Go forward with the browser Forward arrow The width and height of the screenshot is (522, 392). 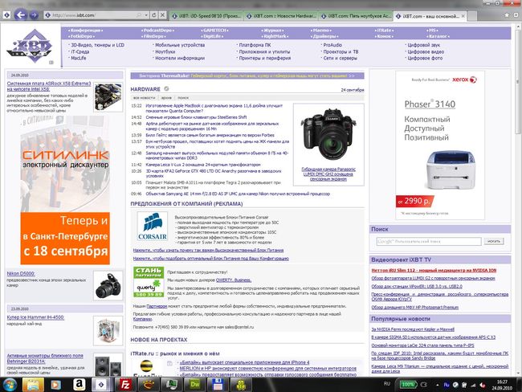(34, 15)
